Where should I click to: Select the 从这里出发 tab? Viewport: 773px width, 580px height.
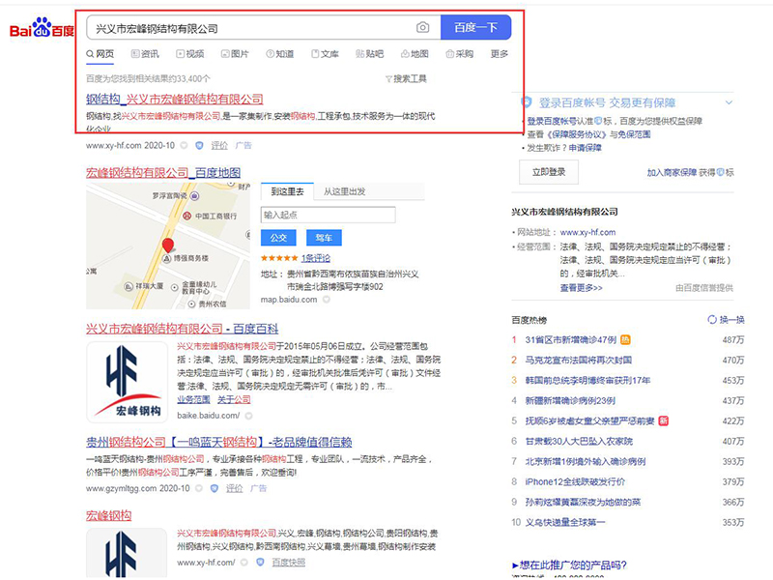345,191
